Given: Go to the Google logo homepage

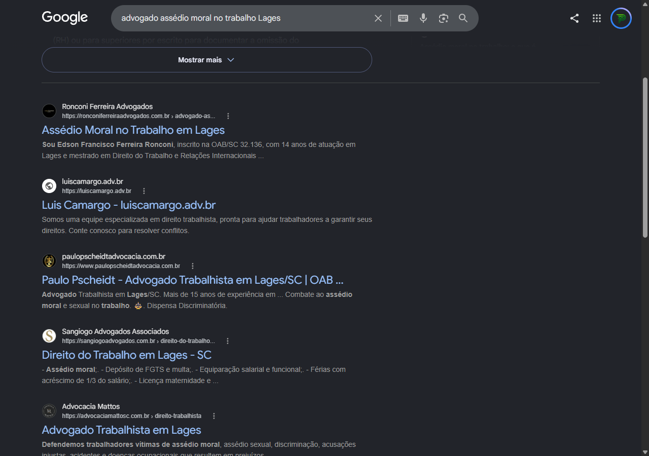Looking at the screenshot, I should point(65,18).
